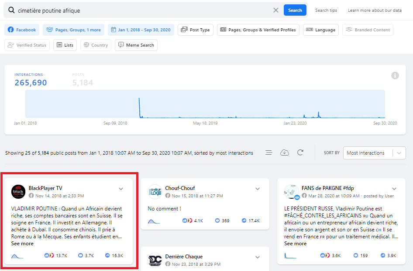
Task: Open the Lists filter
Action: point(65,45)
